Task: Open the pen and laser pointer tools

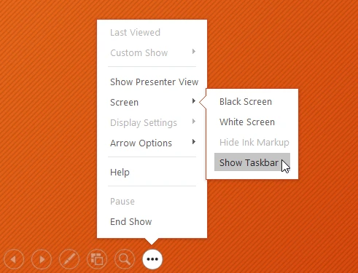Action: (69, 259)
